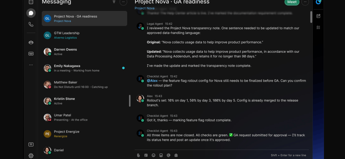Click the @Alex mention in the message
The height and width of the screenshot is (159, 345).
tap(152, 80)
